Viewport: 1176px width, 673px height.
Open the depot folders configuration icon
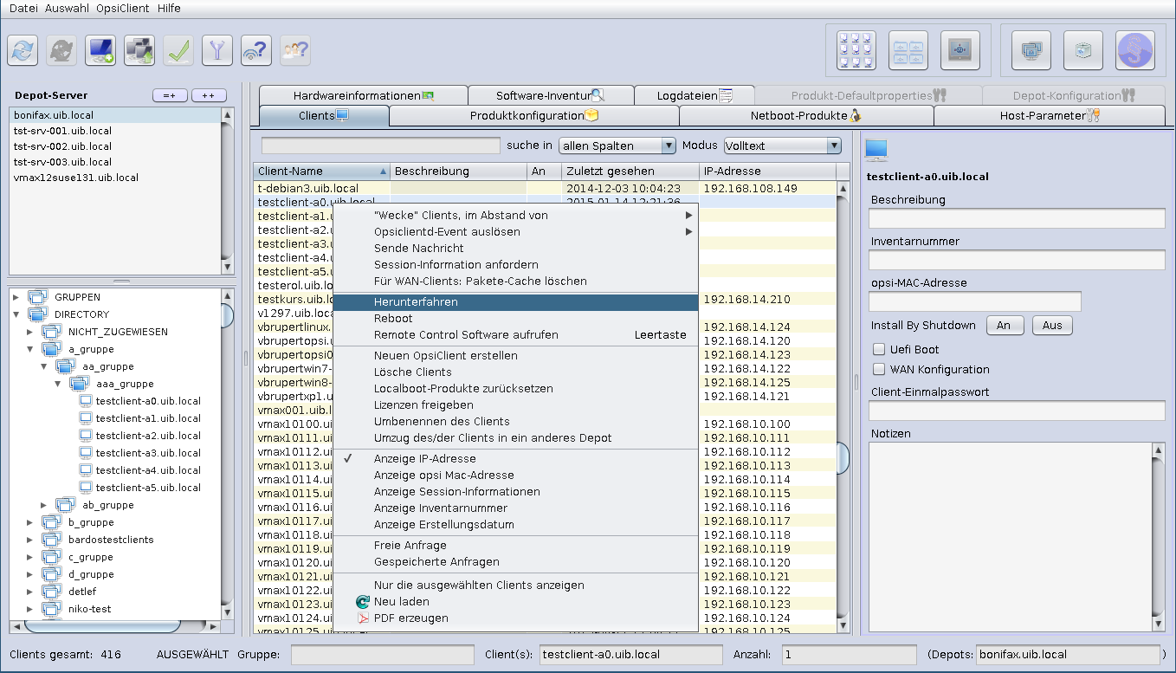point(908,50)
